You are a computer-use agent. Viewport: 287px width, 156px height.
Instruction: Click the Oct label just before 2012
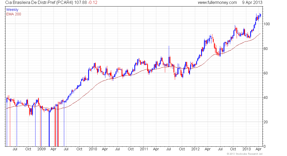coord(182,149)
